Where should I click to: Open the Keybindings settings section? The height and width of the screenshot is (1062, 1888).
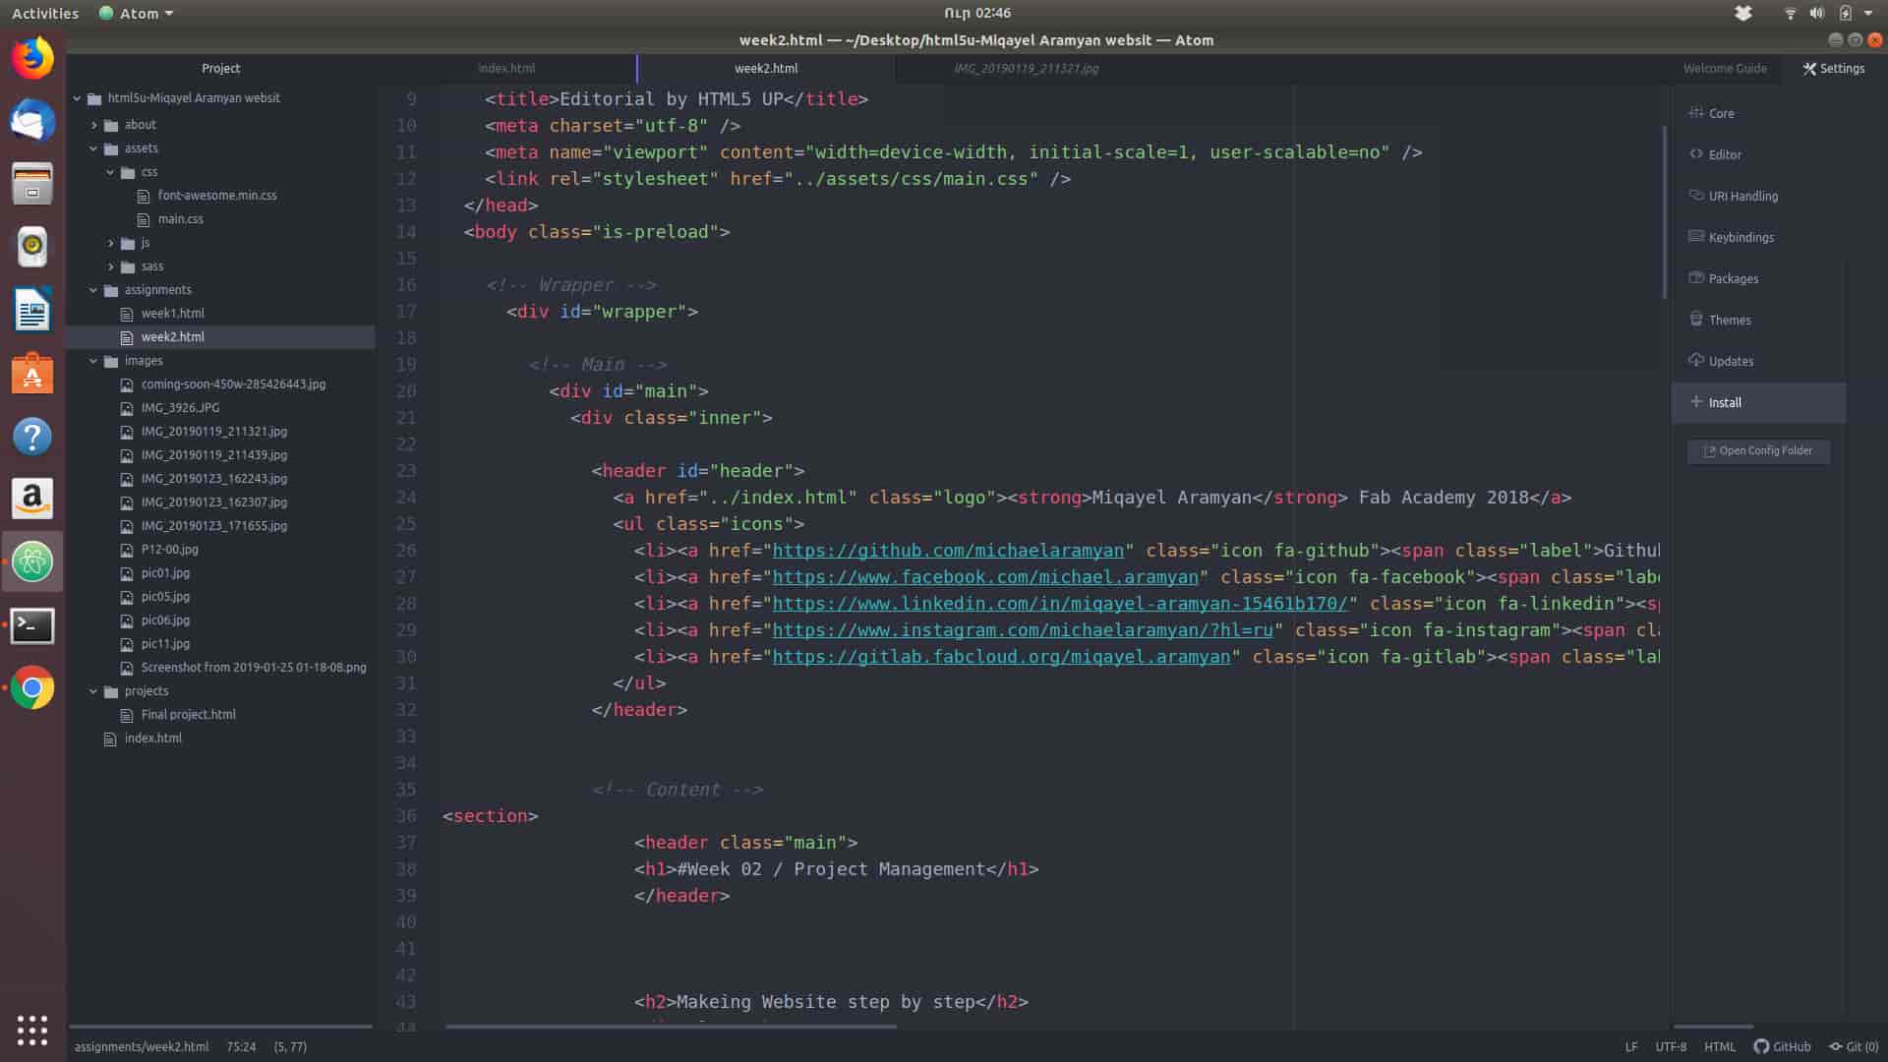pyautogui.click(x=1740, y=237)
